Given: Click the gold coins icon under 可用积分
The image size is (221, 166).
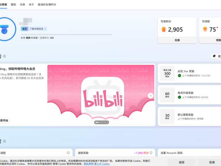Looking at the screenshot, I should pos(164,30).
